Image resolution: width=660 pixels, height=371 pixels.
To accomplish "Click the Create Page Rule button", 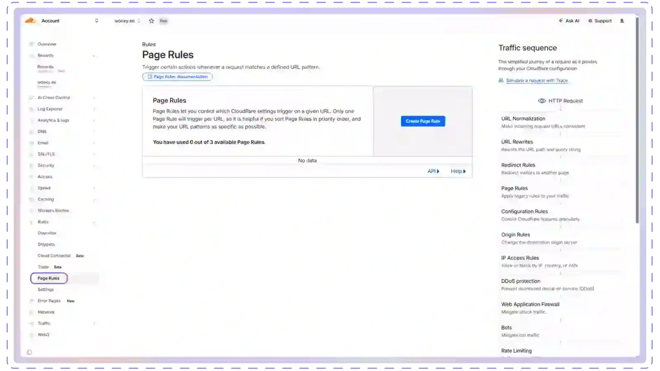I will (x=423, y=121).
